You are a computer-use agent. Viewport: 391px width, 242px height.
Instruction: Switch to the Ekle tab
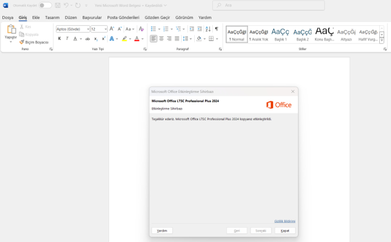[36, 18]
